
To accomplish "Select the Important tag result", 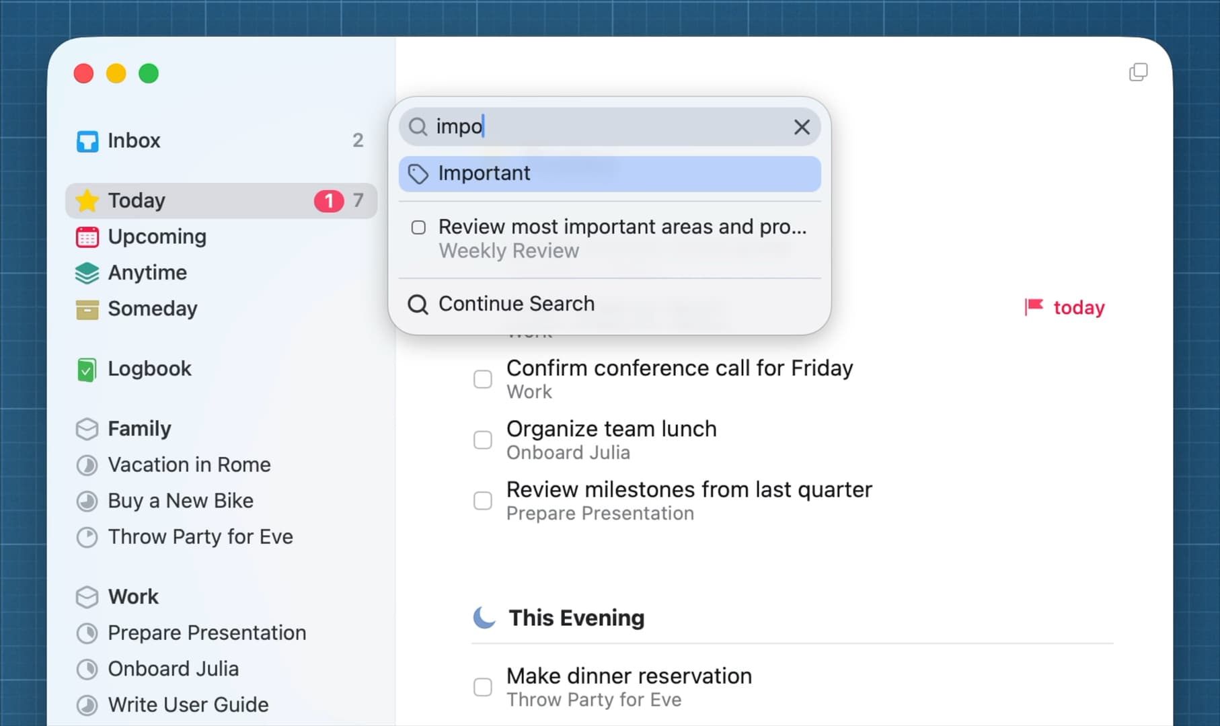I will pos(609,174).
